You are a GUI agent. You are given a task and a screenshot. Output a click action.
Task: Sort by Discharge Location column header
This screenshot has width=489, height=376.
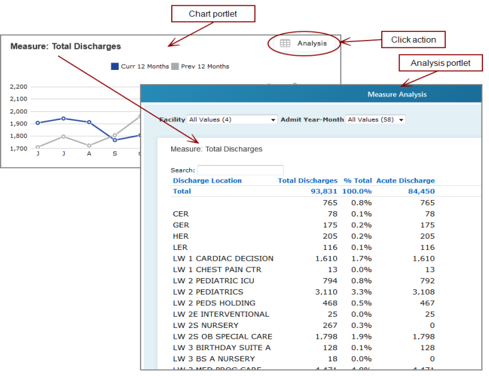[x=207, y=181]
